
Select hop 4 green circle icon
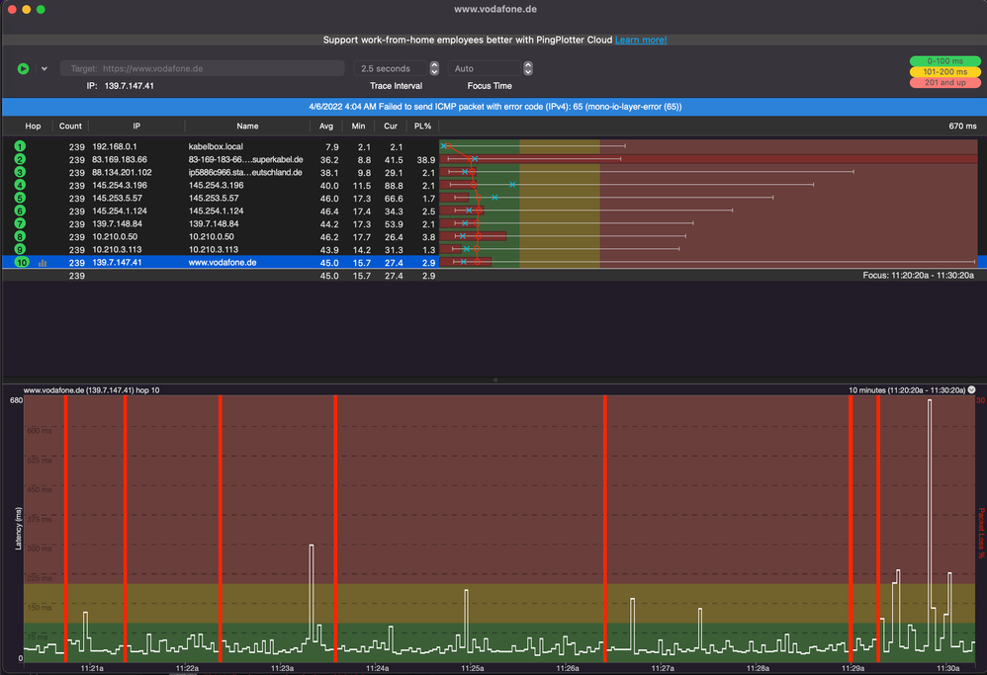tap(20, 185)
